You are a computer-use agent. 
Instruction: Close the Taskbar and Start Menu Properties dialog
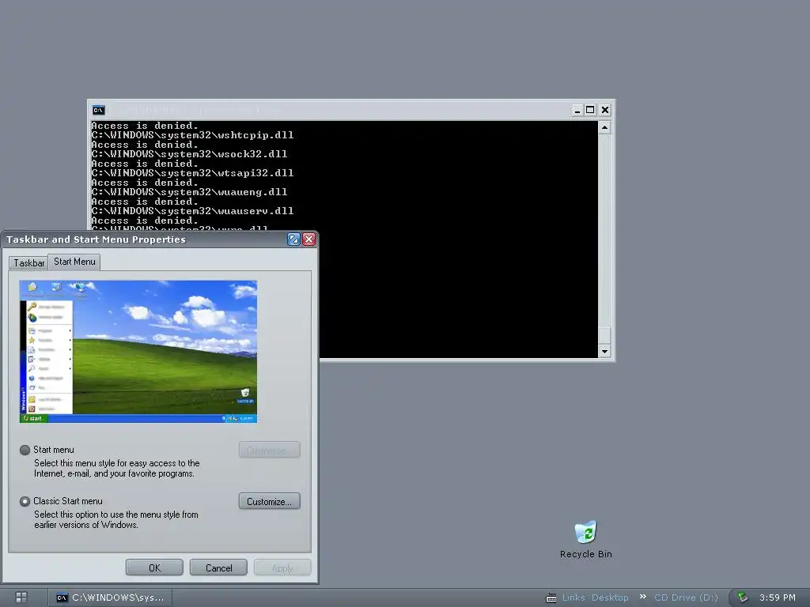click(x=309, y=239)
